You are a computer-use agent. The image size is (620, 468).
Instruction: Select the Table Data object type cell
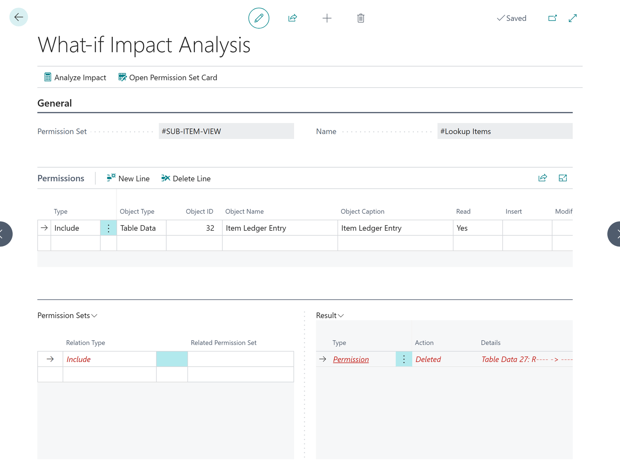[x=141, y=228]
